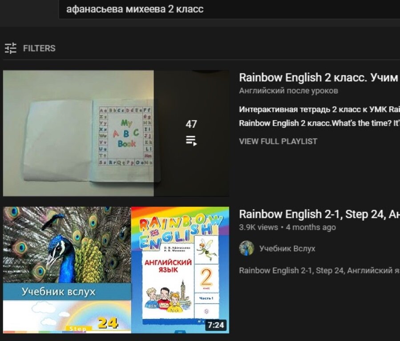Image resolution: width=400 pixels, height=341 pixels.
Task: Open the Step 24 peacock video thumbnail
Action: pyautogui.click(x=116, y=270)
